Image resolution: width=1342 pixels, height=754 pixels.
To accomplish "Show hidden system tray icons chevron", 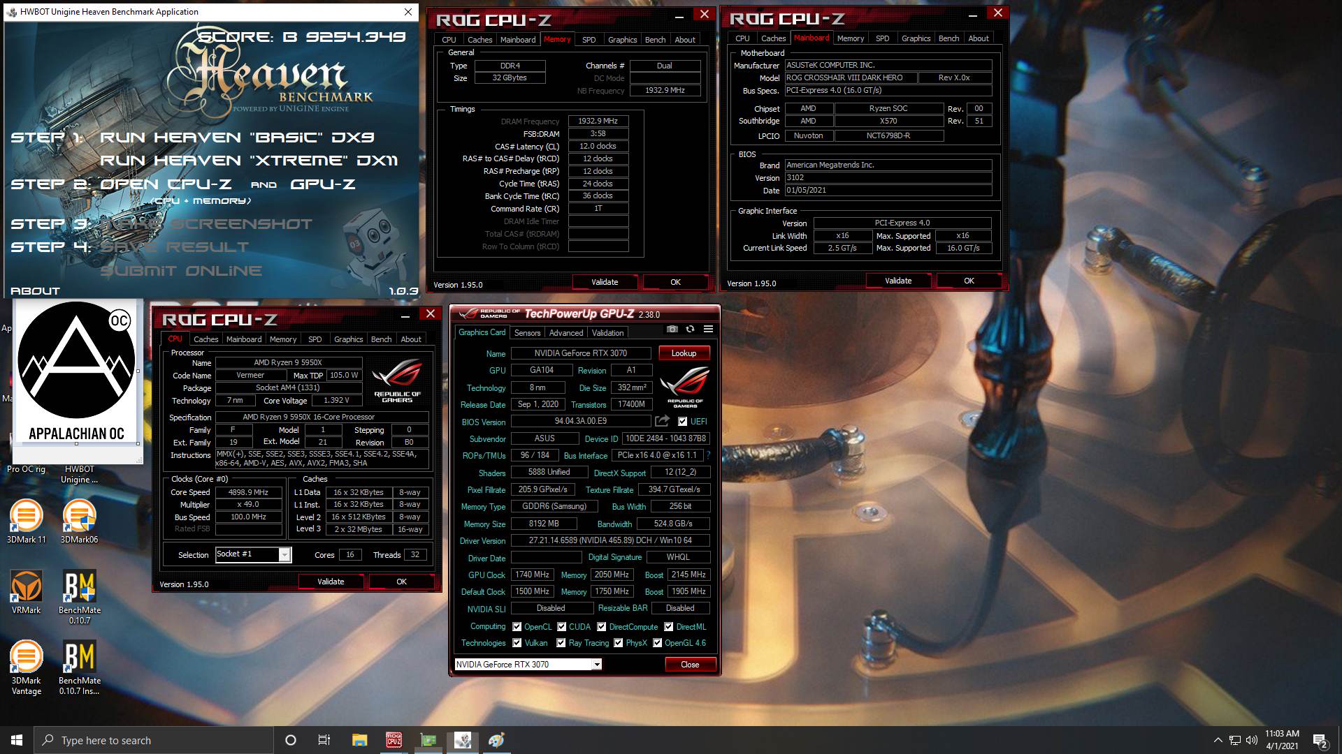I will click(x=1218, y=740).
